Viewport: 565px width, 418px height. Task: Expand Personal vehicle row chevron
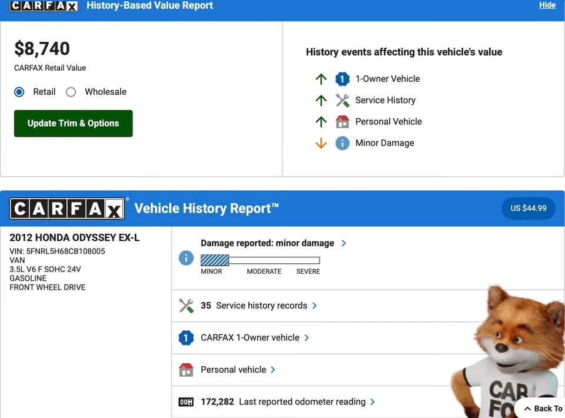point(272,370)
